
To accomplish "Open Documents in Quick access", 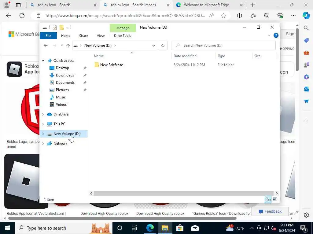I will click(x=65, y=82).
